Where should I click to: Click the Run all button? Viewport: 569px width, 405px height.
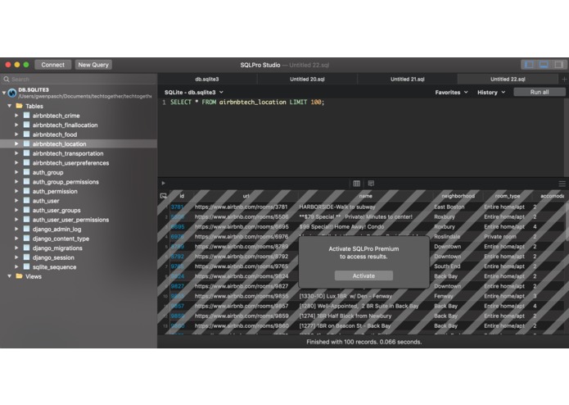point(540,92)
